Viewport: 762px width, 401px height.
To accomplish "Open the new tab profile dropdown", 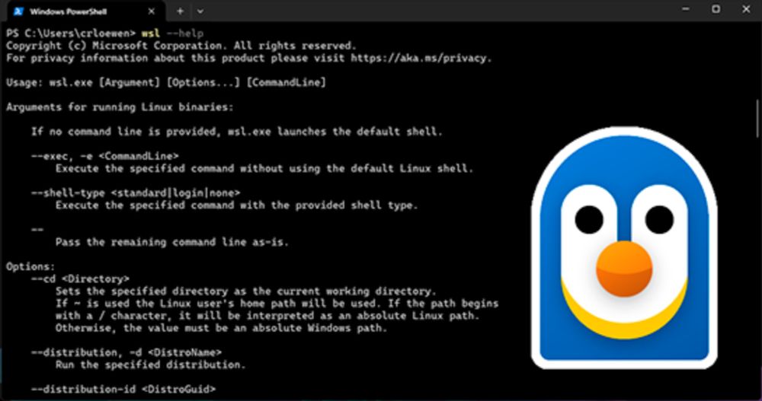I will (x=200, y=11).
